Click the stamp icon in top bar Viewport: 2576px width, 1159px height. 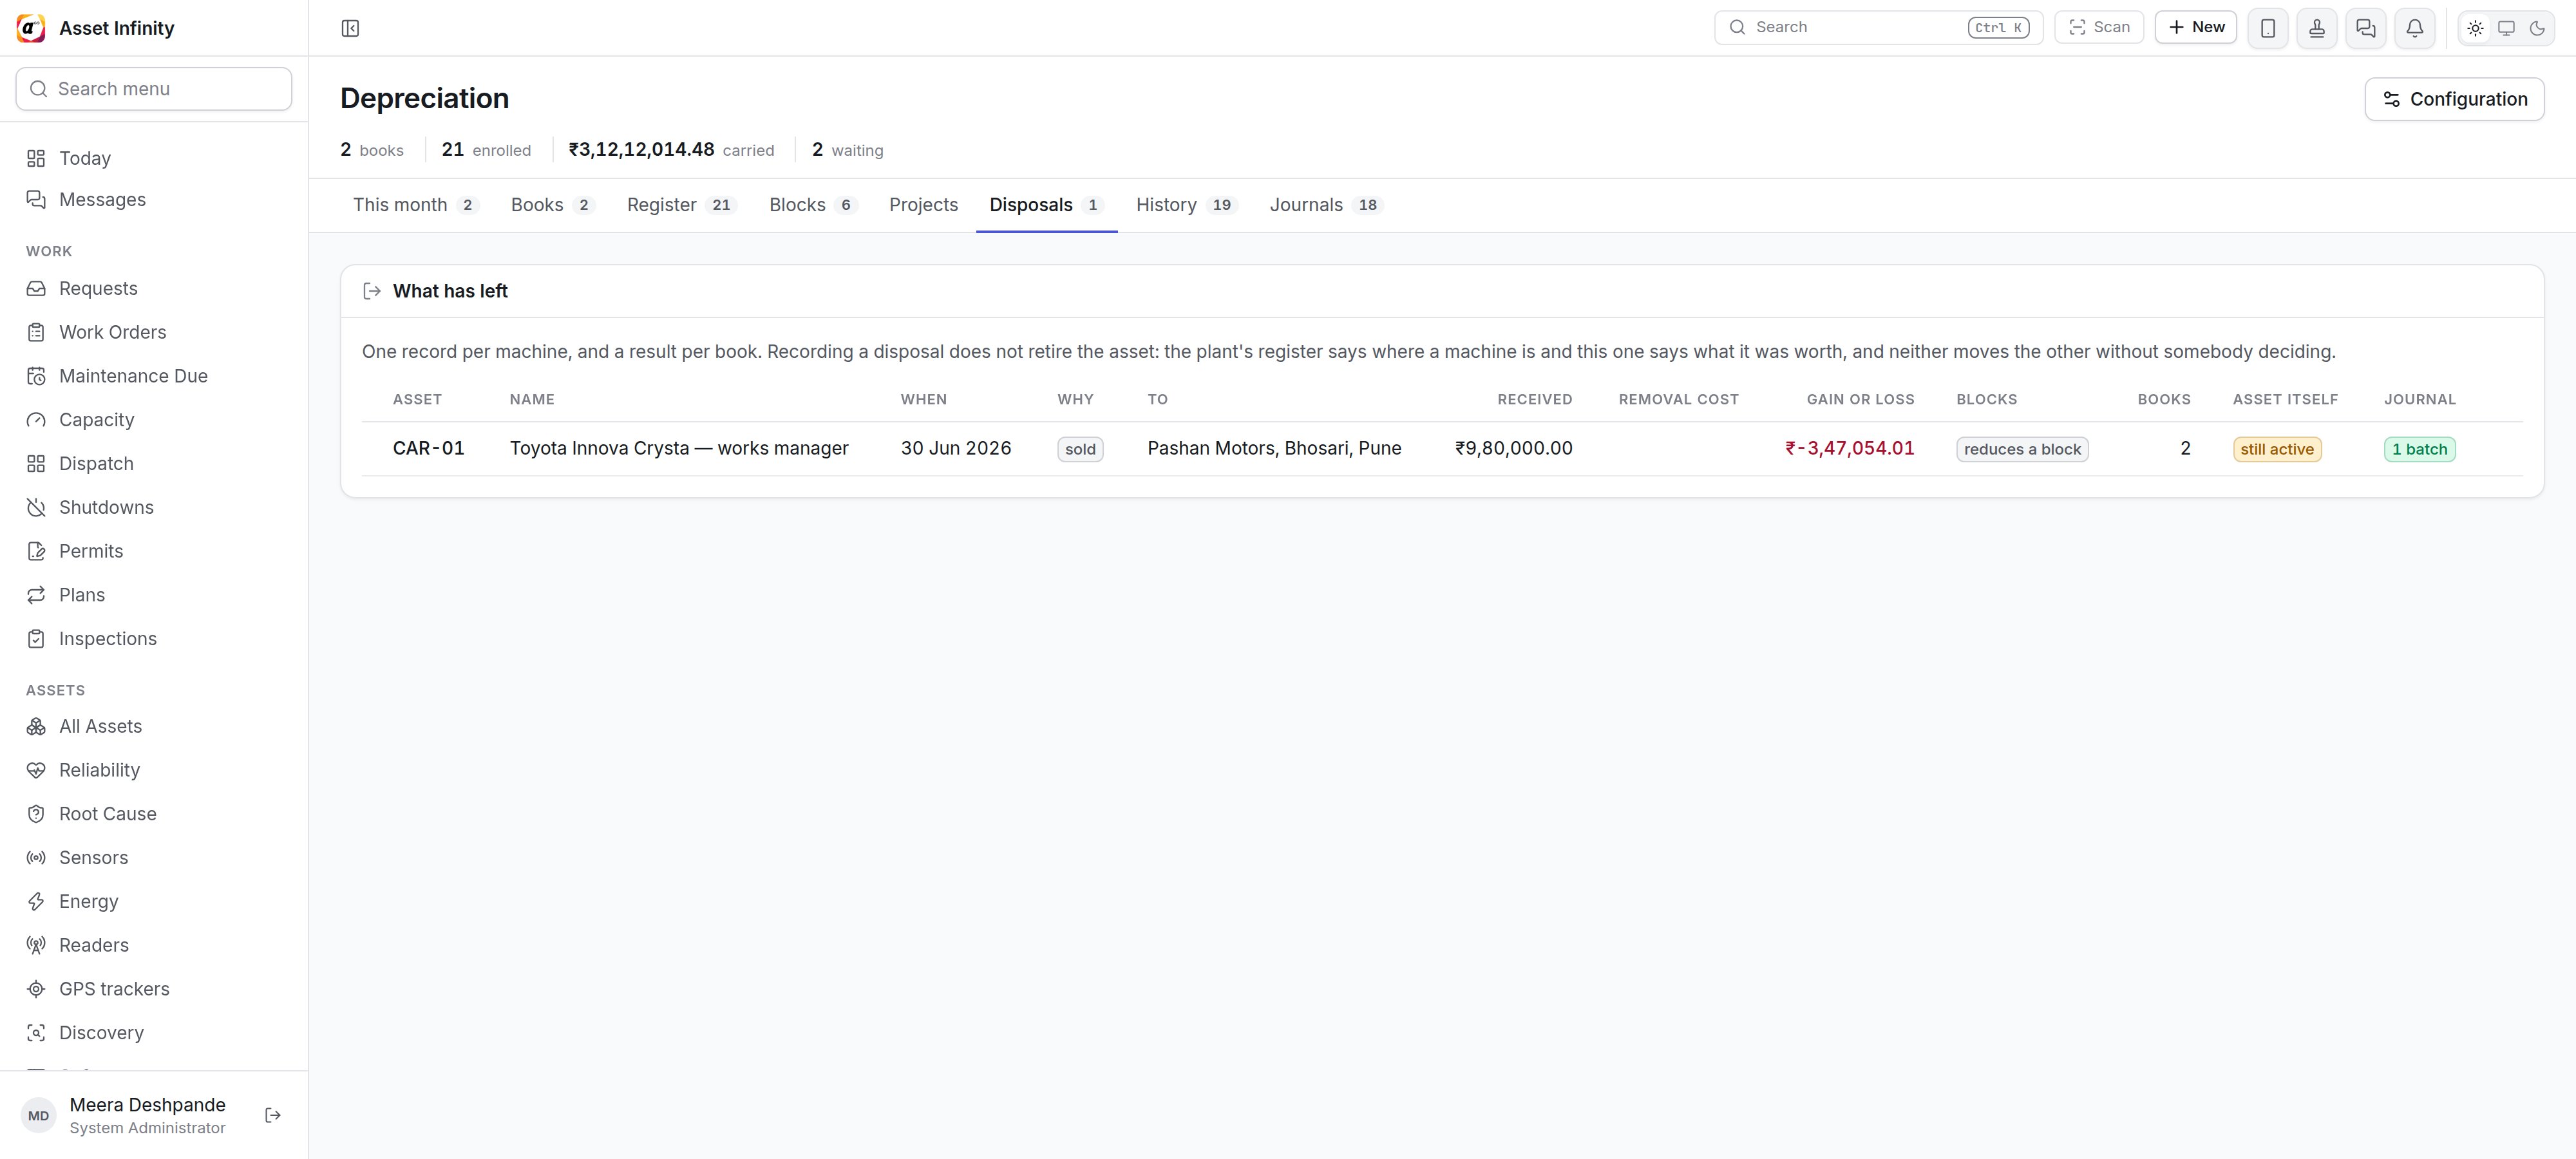coord(2317,28)
